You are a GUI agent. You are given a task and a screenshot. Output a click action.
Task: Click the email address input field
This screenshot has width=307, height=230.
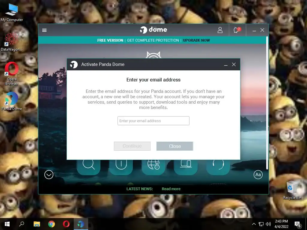pos(153,121)
